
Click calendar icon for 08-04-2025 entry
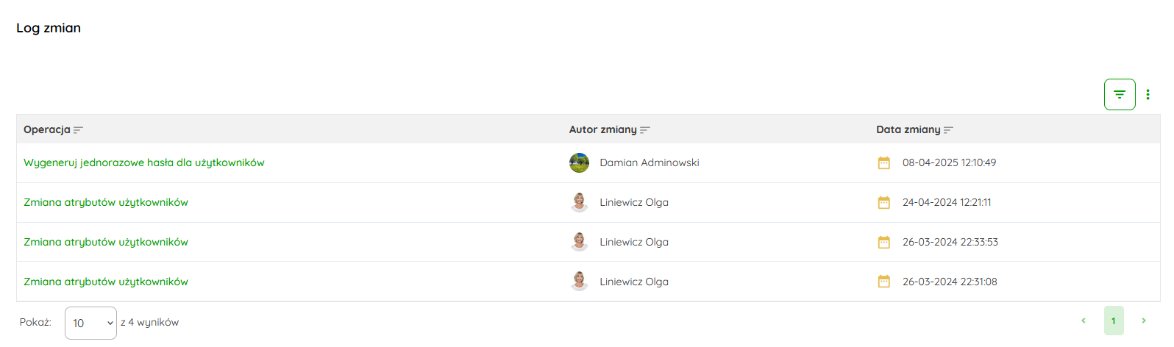pos(884,163)
